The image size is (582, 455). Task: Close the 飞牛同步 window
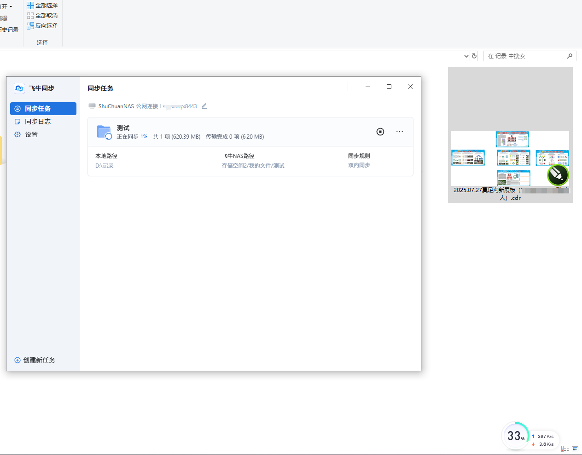[410, 87]
